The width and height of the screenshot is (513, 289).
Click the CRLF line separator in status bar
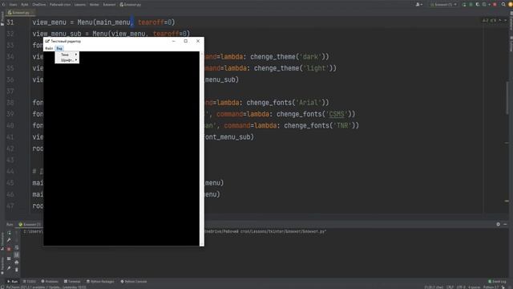tap(450, 287)
